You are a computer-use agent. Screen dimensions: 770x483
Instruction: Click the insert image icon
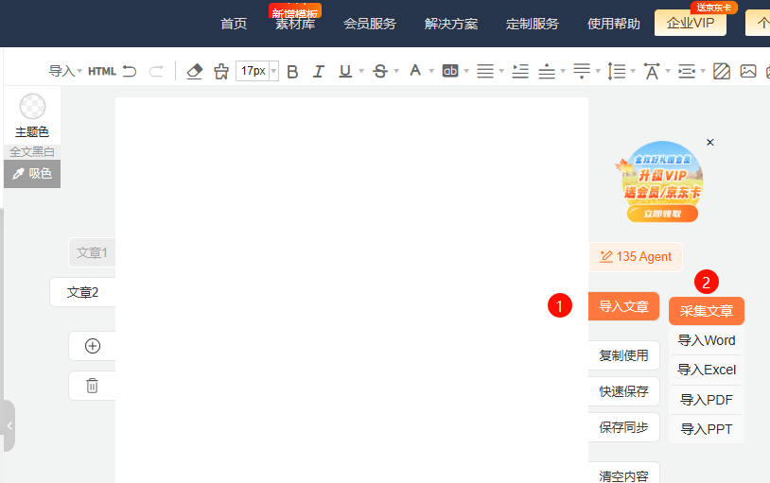(748, 71)
